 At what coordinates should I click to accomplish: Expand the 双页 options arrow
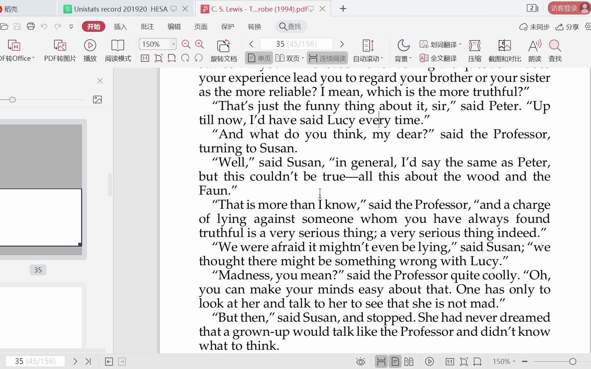click(303, 58)
